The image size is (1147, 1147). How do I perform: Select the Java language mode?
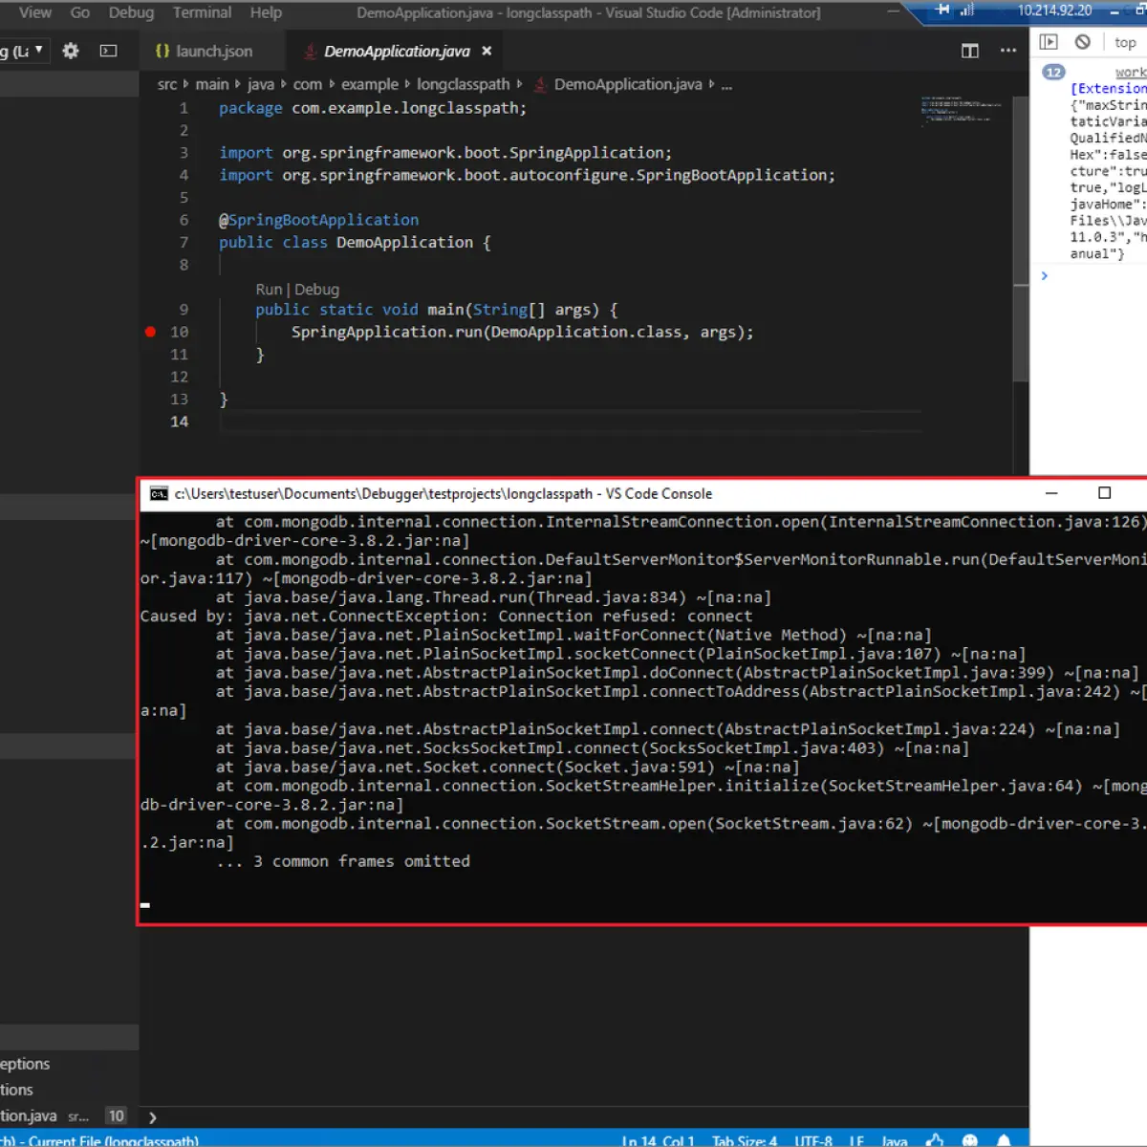[895, 1140]
